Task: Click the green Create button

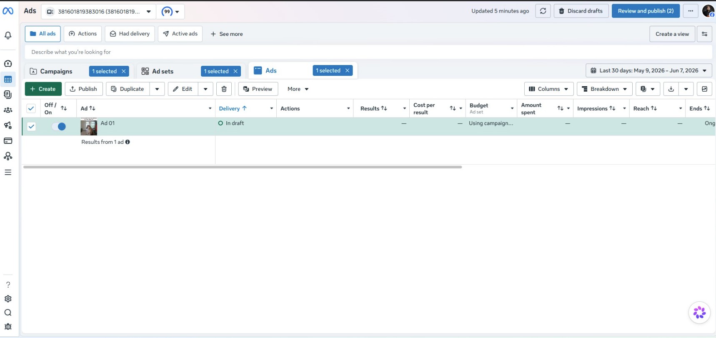Action: pos(43,89)
